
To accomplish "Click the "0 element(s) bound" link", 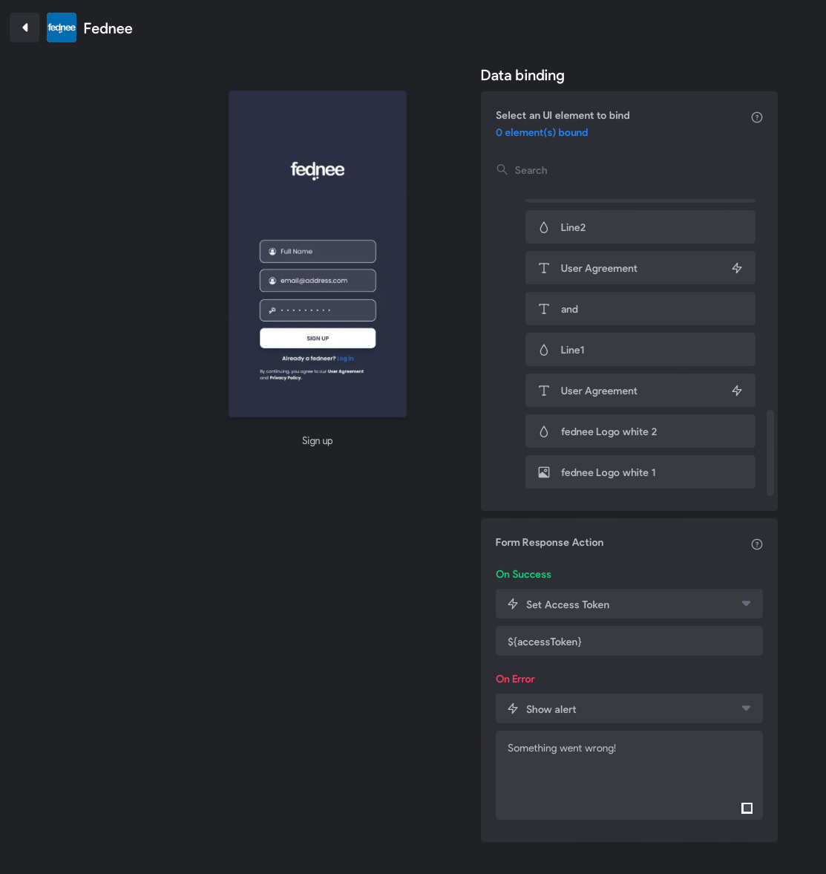I will click(x=541, y=133).
